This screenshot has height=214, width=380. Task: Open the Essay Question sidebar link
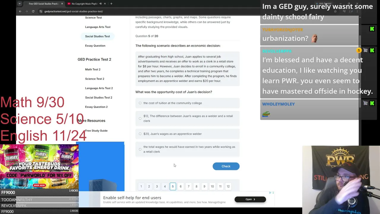[95, 46]
